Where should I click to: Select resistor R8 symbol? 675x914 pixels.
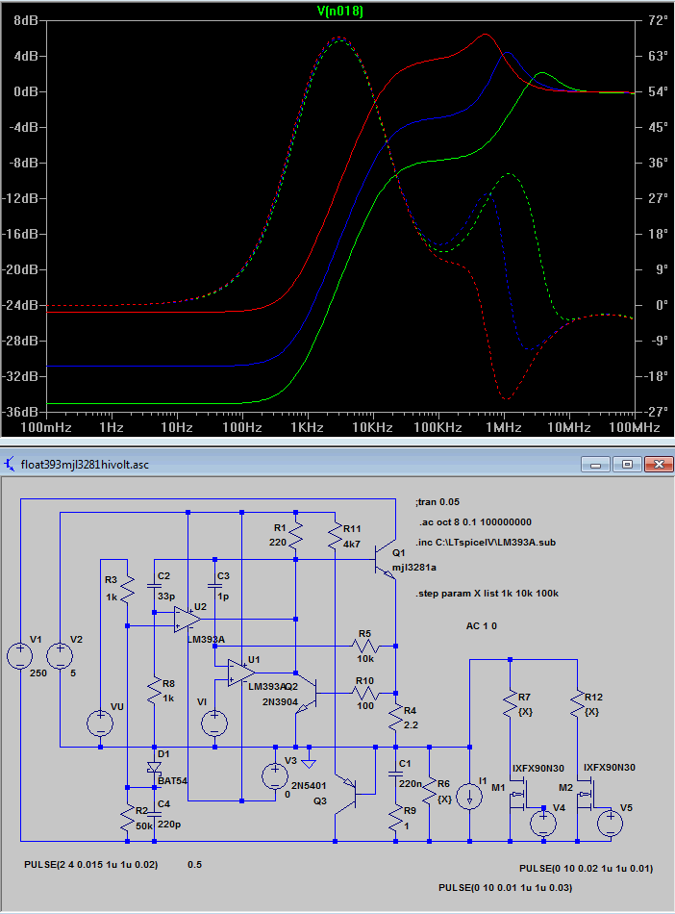[x=155, y=690]
